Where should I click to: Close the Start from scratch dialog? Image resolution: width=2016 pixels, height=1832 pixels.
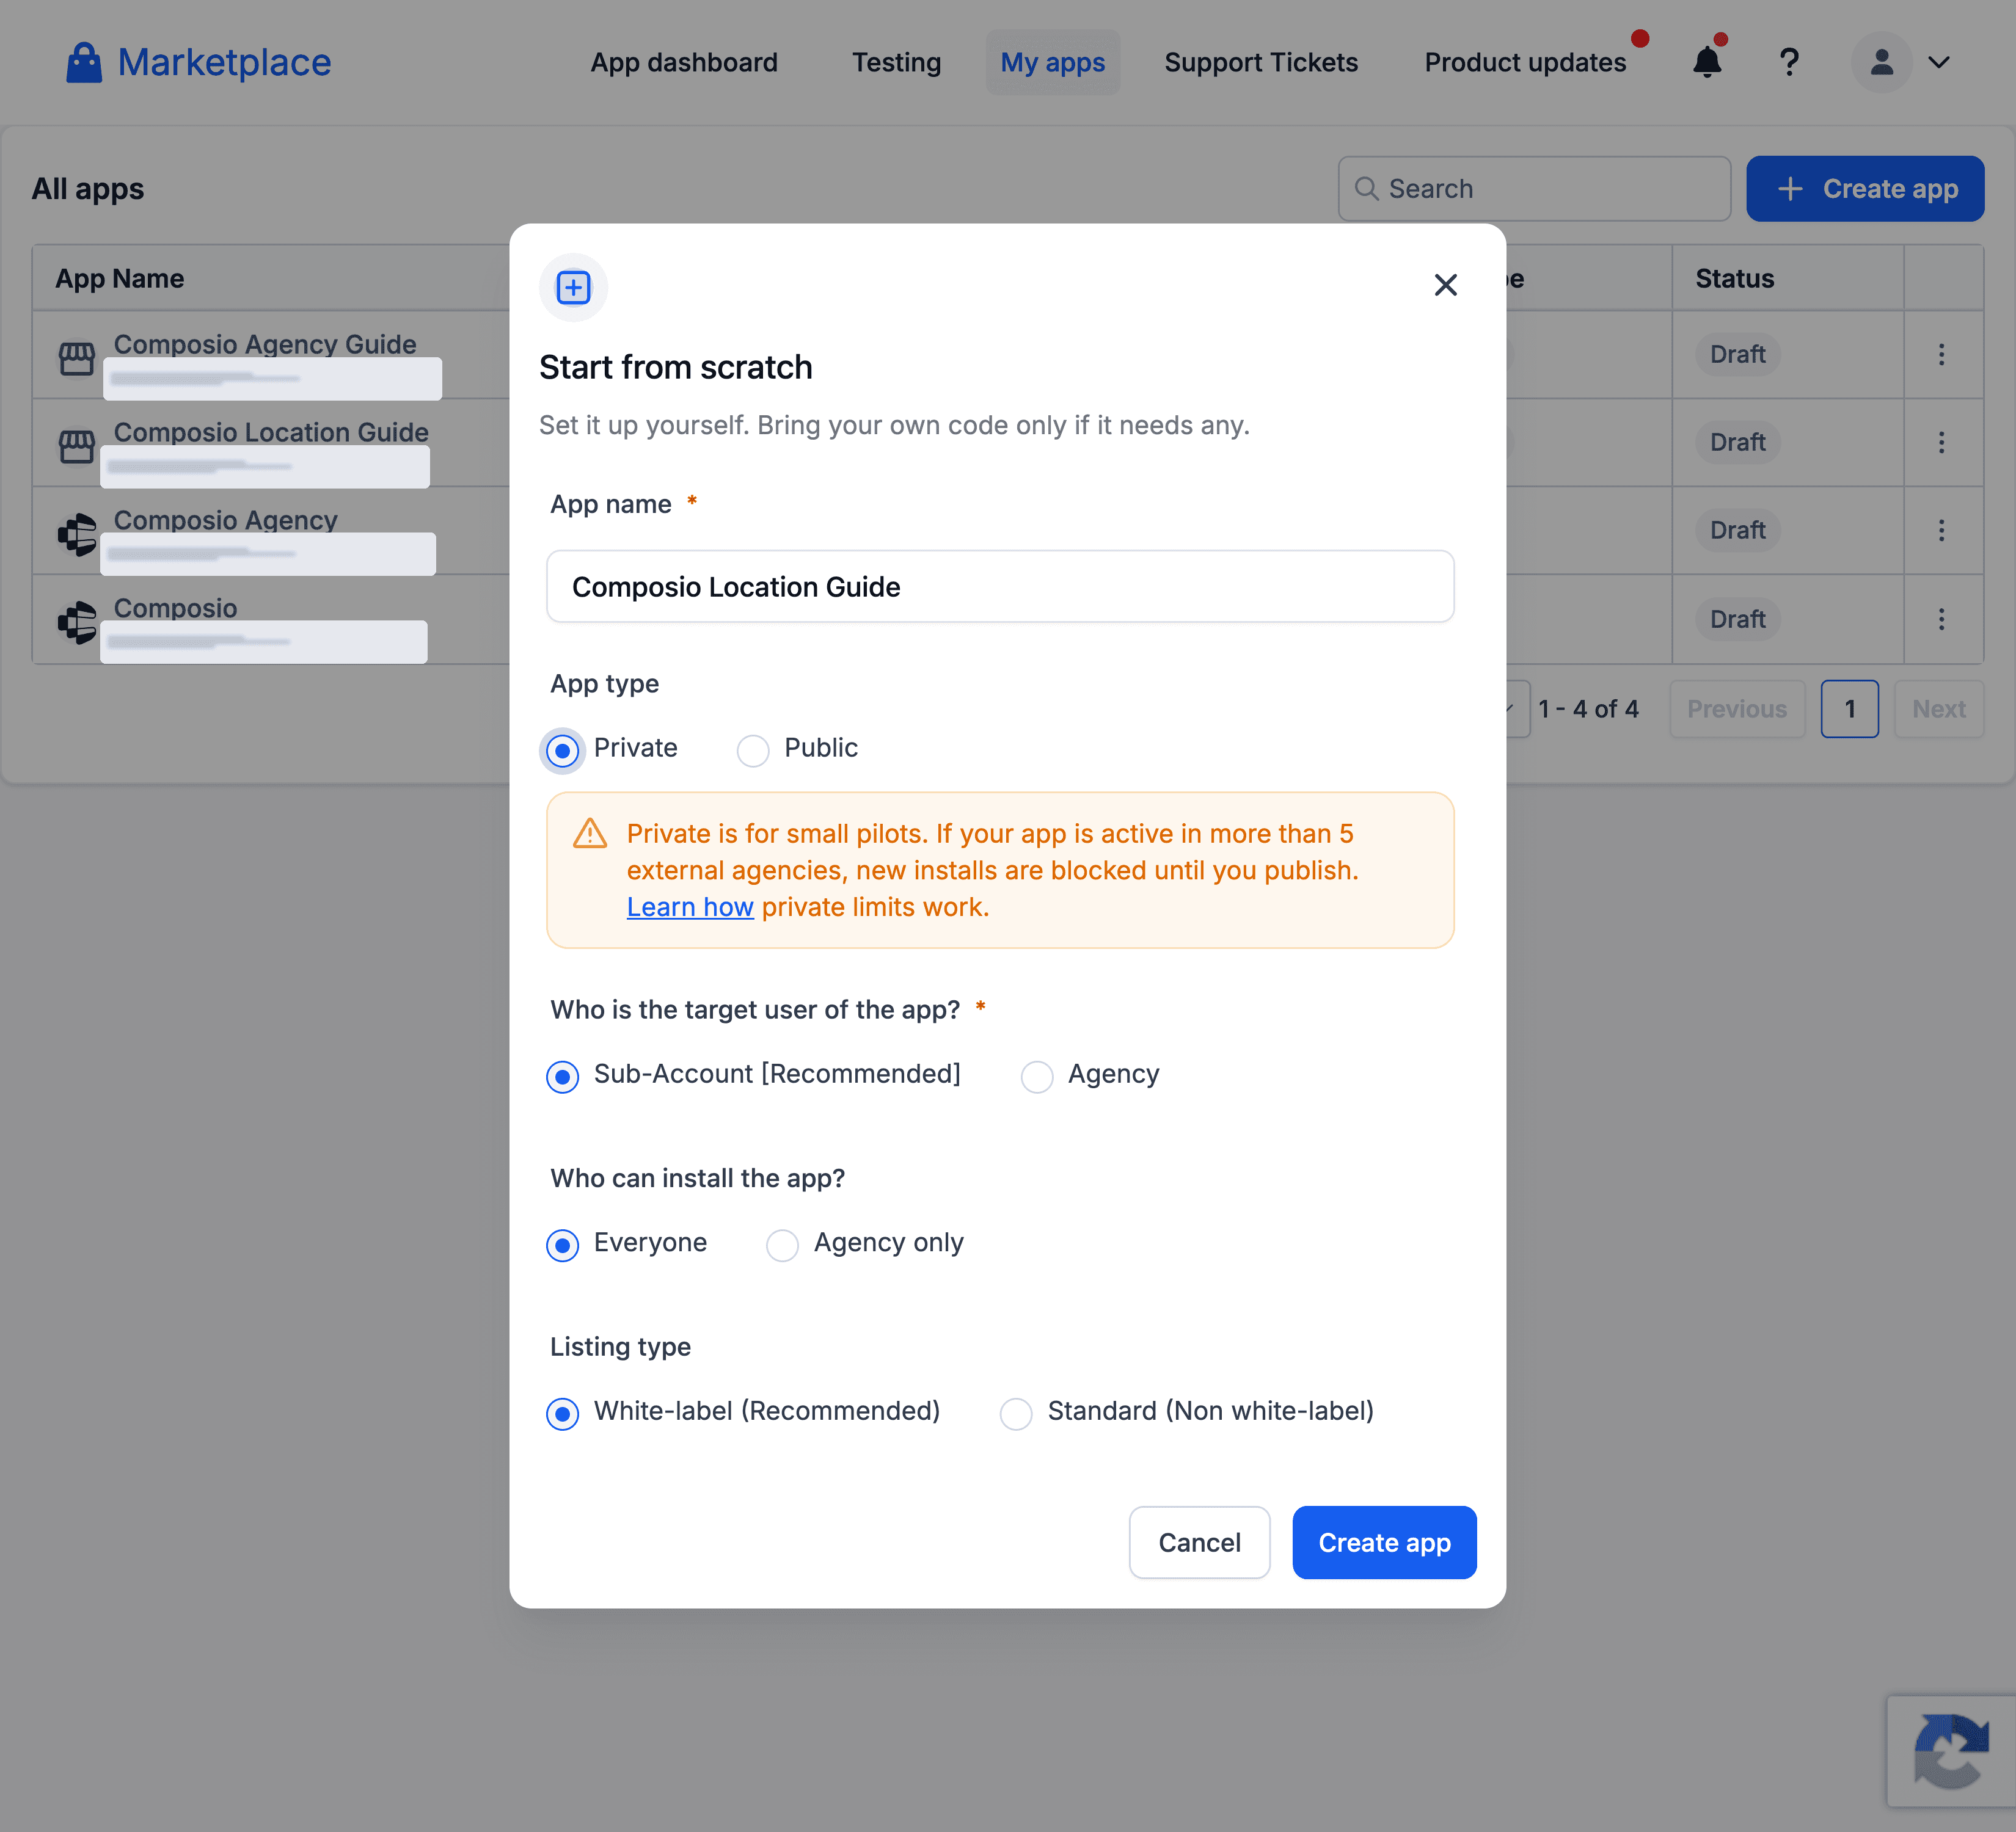point(1445,285)
